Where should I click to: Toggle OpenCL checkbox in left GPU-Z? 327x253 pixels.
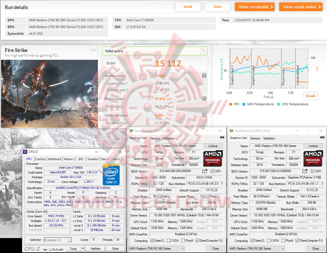152,241
